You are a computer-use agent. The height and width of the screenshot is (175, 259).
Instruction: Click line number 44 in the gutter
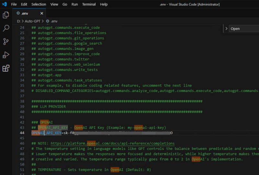click(22, 133)
